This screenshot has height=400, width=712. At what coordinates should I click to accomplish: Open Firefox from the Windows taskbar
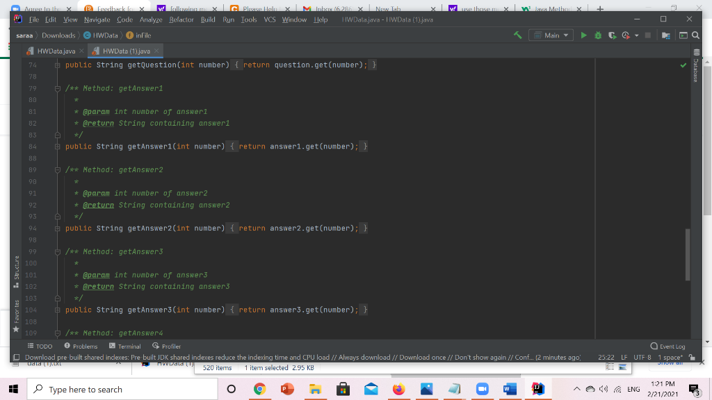pos(398,389)
